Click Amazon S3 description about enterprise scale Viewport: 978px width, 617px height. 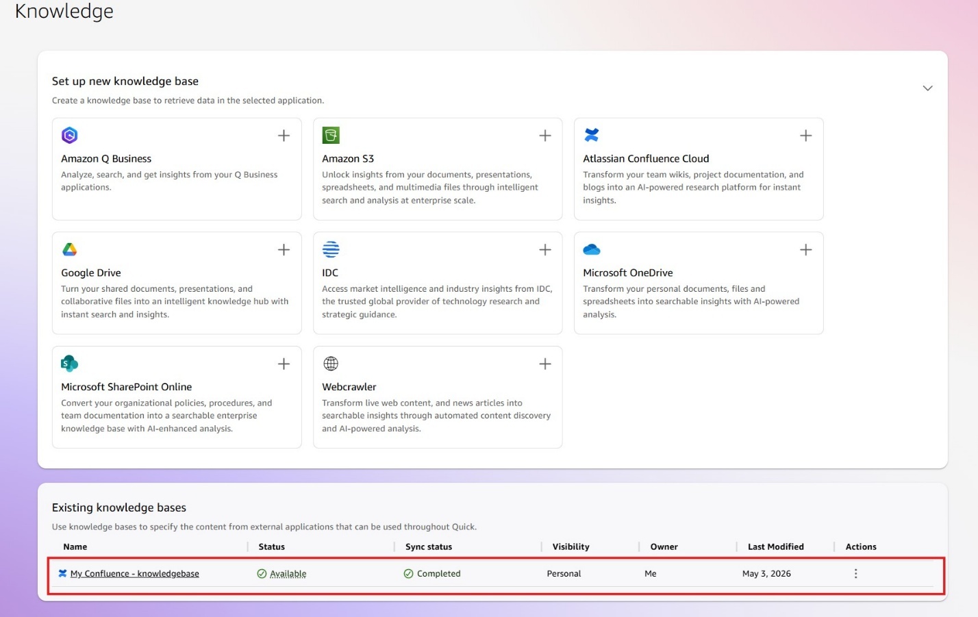pos(430,188)
